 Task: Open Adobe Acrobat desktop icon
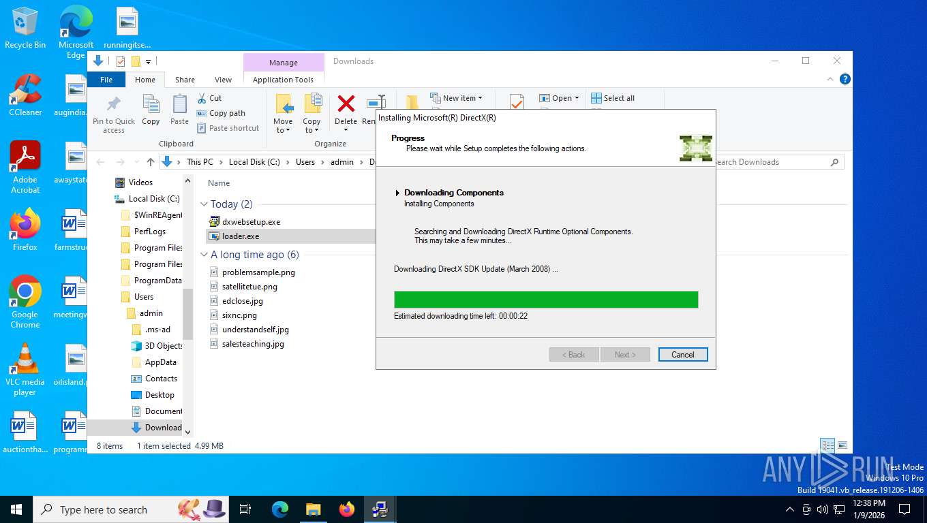point(25,168)
